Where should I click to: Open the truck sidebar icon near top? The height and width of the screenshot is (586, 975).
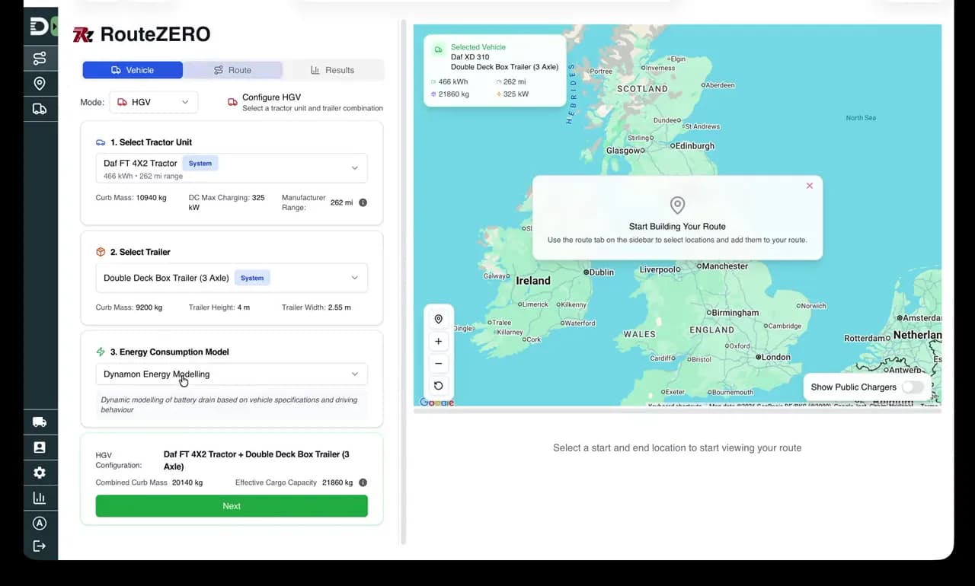click(40, 109)
